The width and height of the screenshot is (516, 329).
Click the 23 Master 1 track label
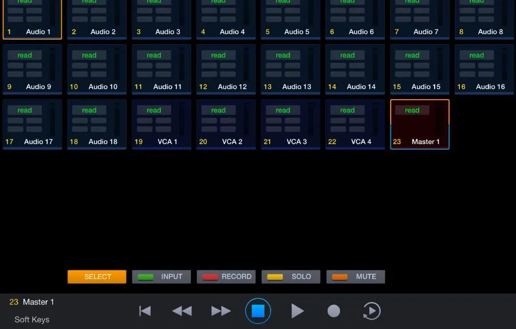31,302
